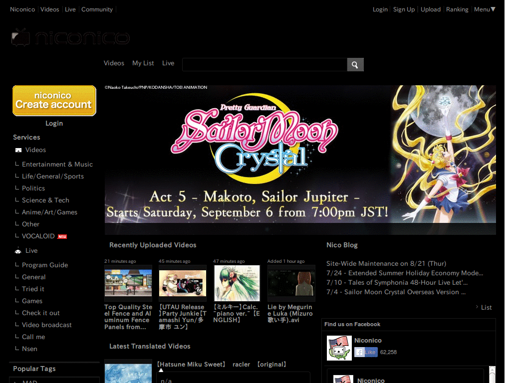Viewport: 511px width, 383px height.
Task: Open Hatsune Miku Sweet racler video title
Action: (222, 365)
